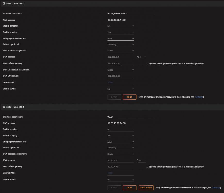Select MAC address 18:C0:4D:8C:A4:0D text
Image resolution: width=224 pixels, height=193 pixels.
pos(117,20)
